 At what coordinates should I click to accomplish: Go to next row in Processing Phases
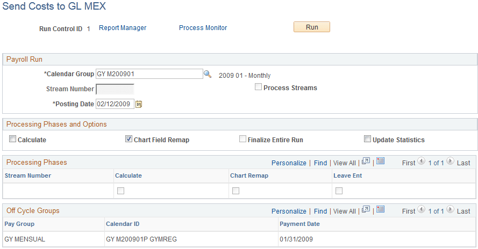[450, 161]
